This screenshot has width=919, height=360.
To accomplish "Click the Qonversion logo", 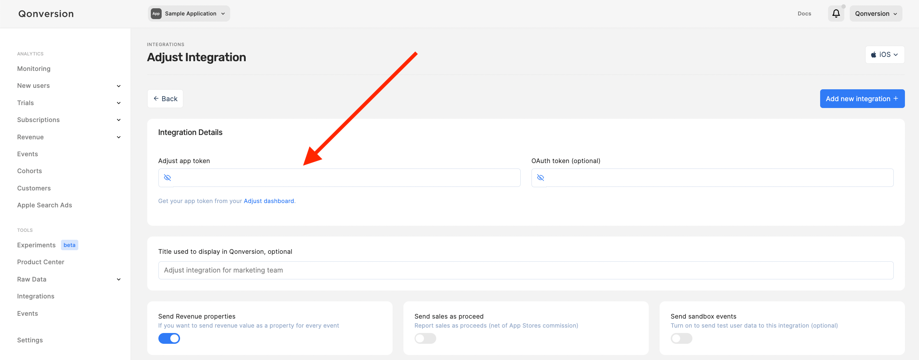I will coord(46,14).
